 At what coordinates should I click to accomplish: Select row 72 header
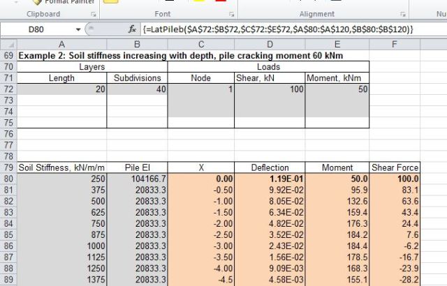pos(8,90)
